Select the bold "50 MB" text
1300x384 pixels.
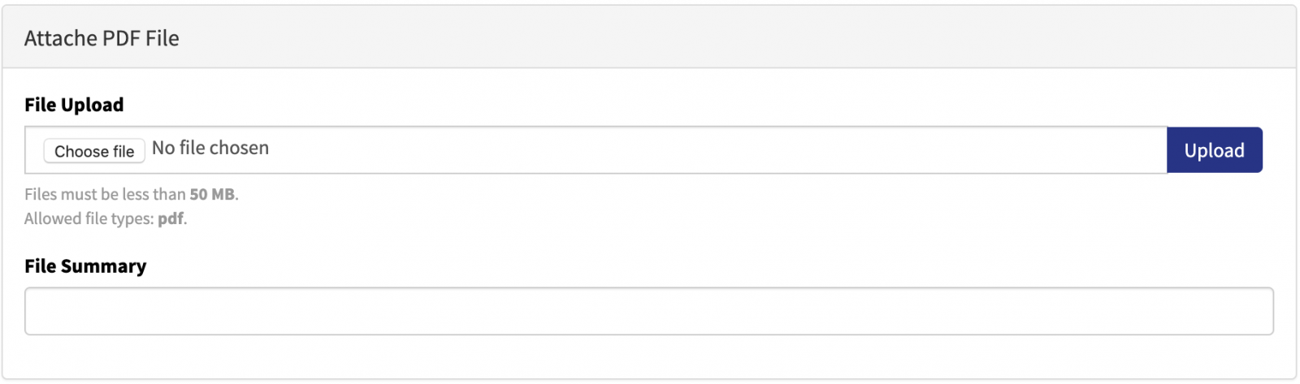212,194
